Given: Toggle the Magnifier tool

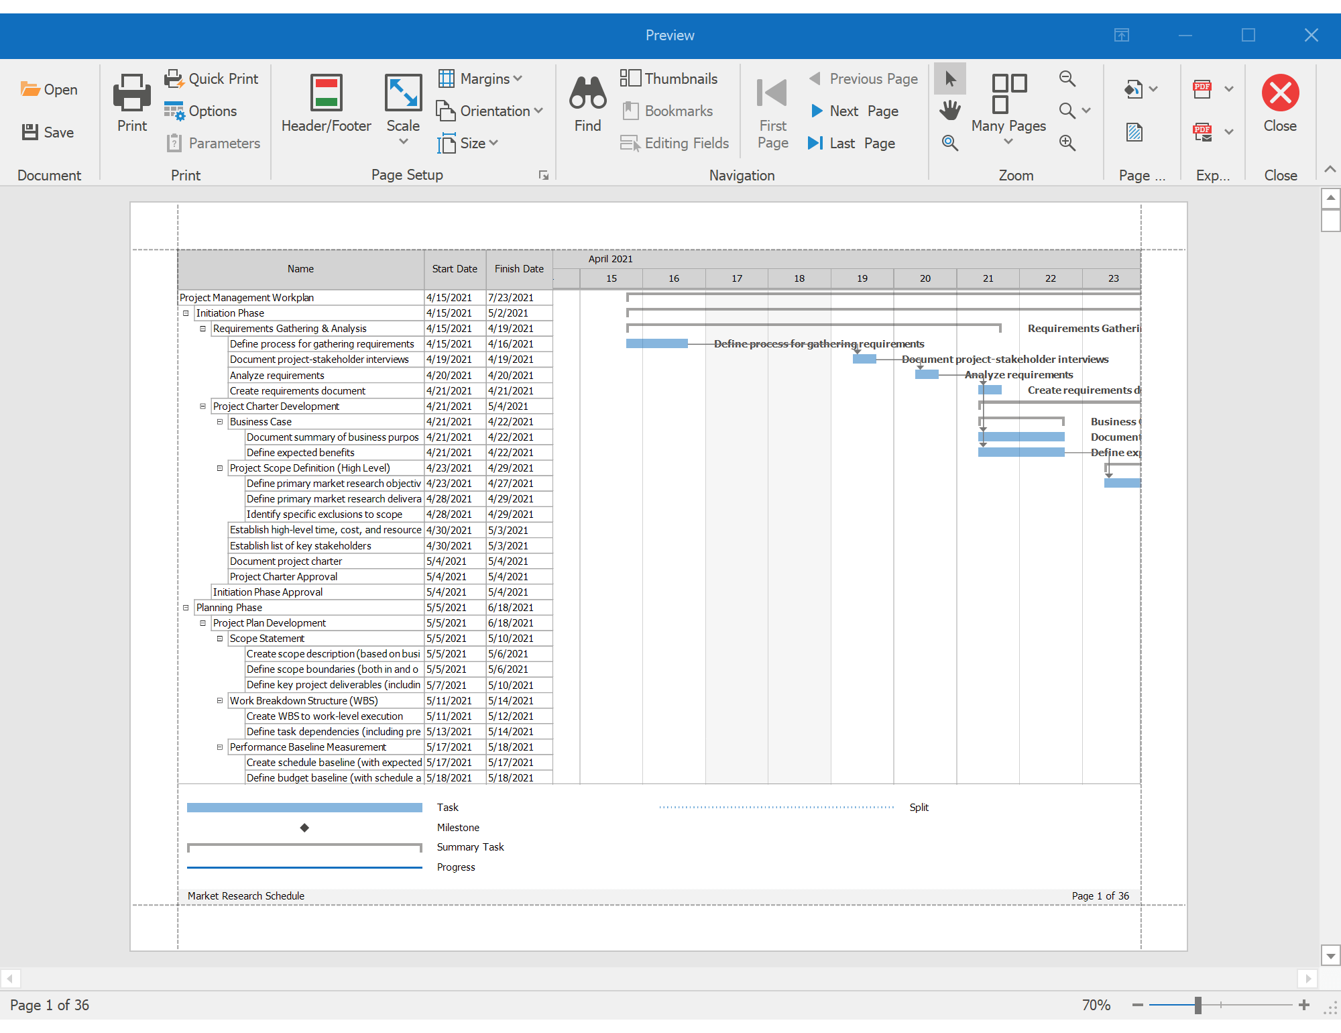Looking at the screenshot, I should (x=950, y=143).
